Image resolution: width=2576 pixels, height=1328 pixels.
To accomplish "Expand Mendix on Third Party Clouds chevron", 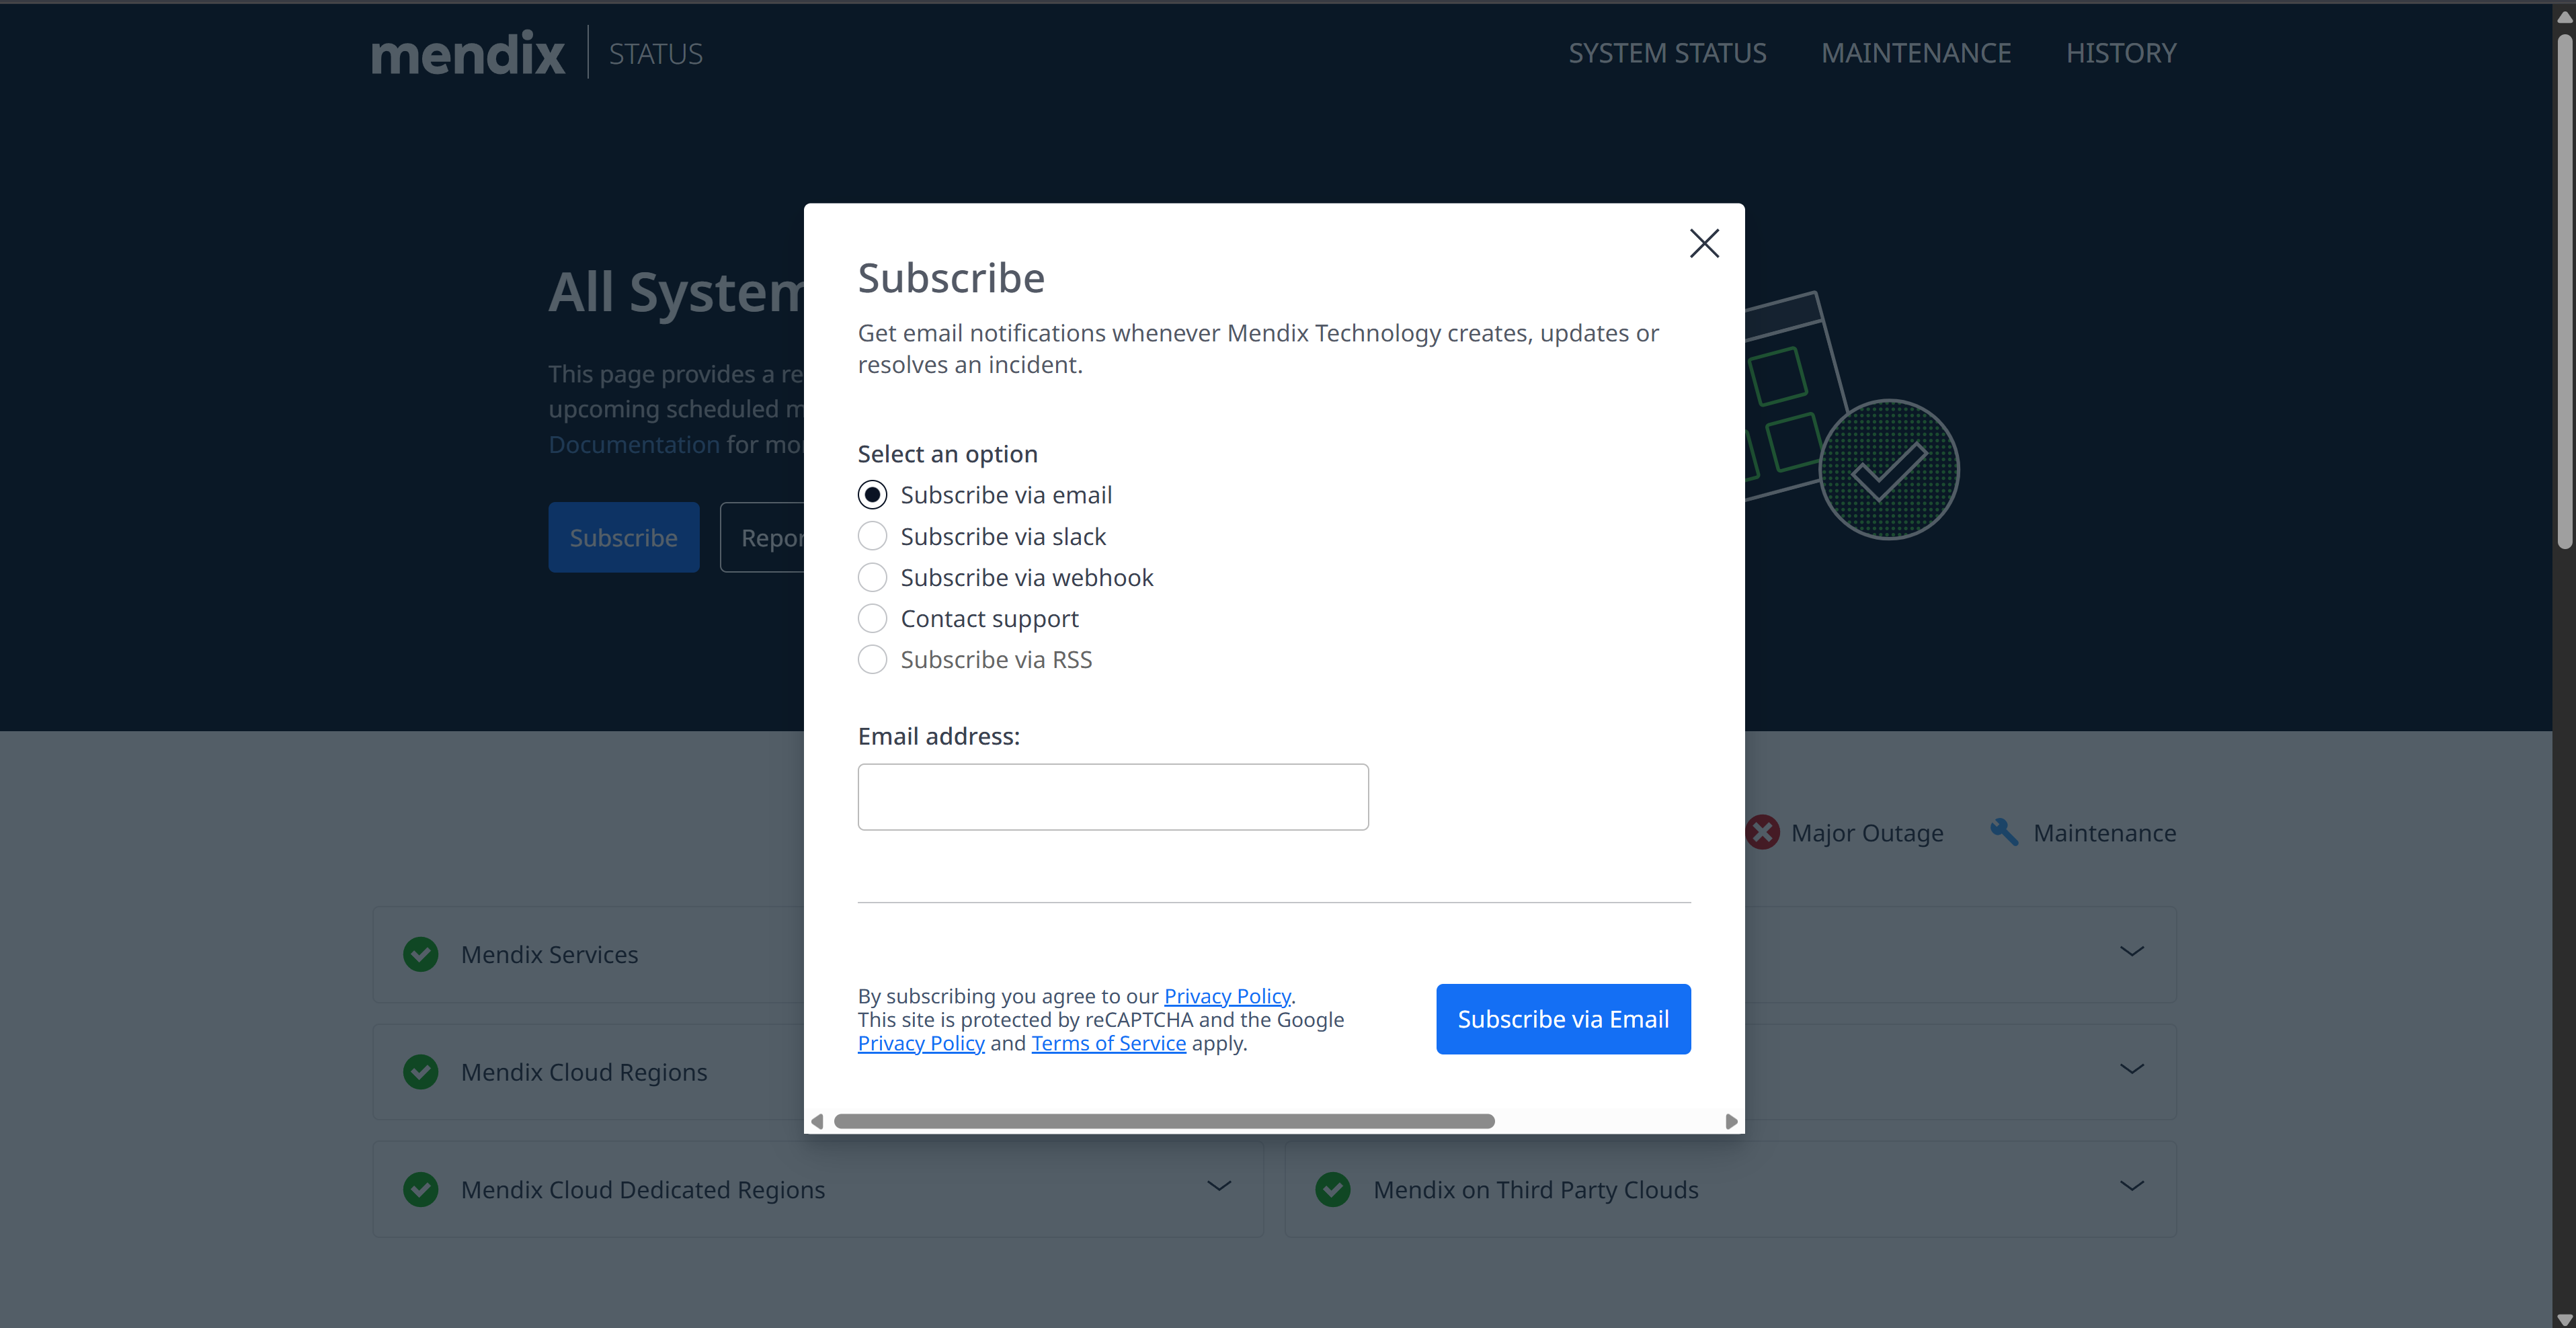I will pos(2132,1186).
